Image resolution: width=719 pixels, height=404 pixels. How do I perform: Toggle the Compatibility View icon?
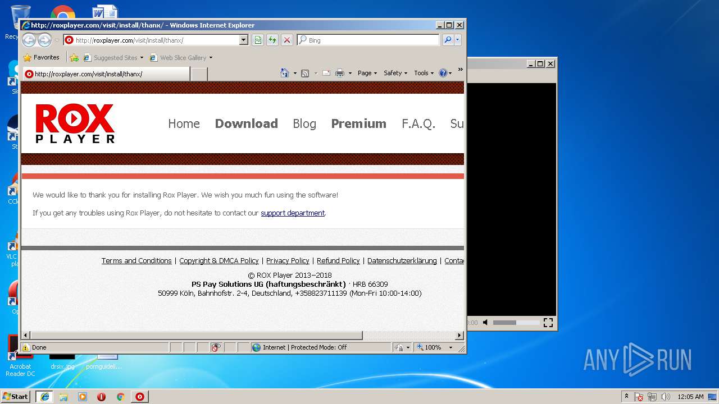point(258,40)
